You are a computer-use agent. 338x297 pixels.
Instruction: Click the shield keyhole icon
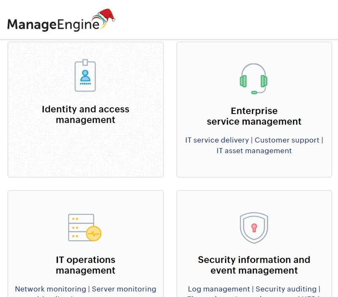click(x=254, y=228)
